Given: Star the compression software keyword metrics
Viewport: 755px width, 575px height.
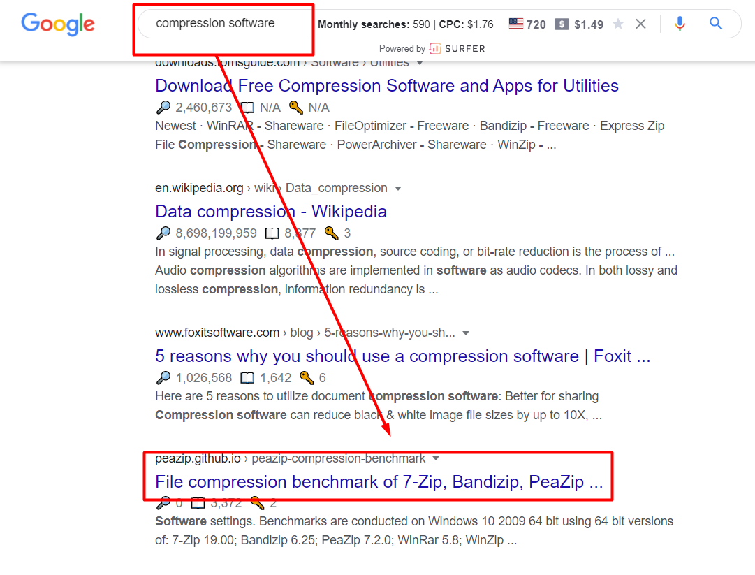Looking at the screenshot, I should pos(617,23).
